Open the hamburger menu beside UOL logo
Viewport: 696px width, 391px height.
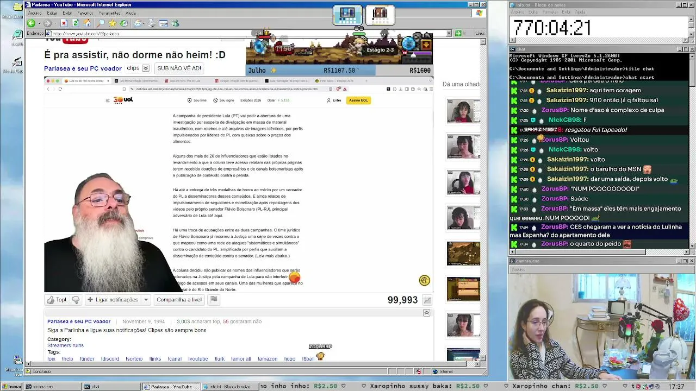108,100
